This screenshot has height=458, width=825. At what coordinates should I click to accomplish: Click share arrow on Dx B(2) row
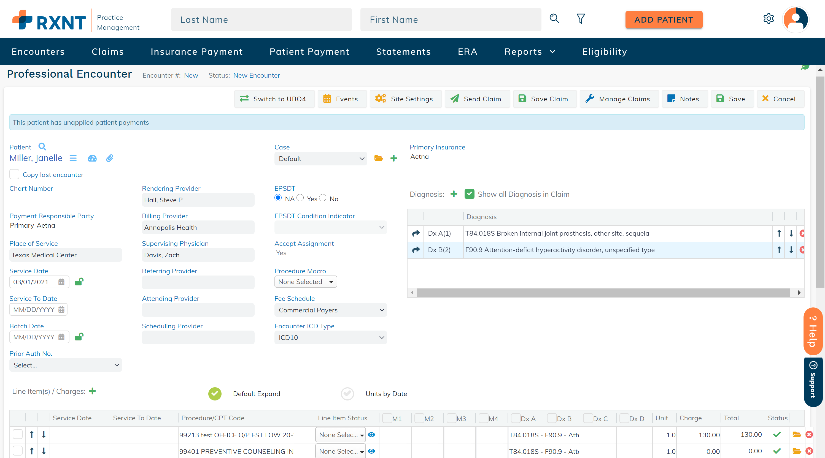pyautogui.click(x=416, y=250)
